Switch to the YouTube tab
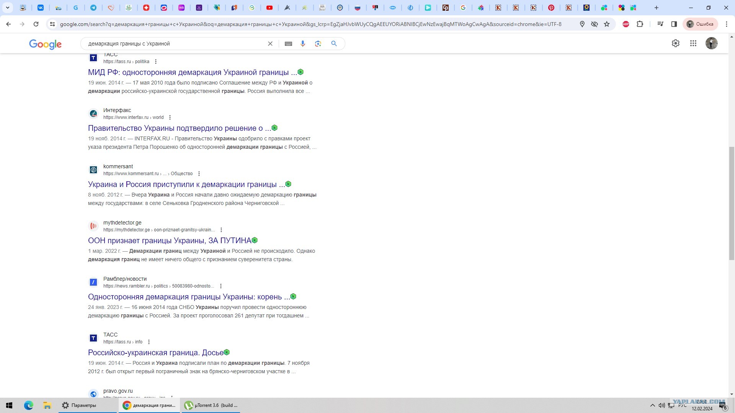 [269, 8]
